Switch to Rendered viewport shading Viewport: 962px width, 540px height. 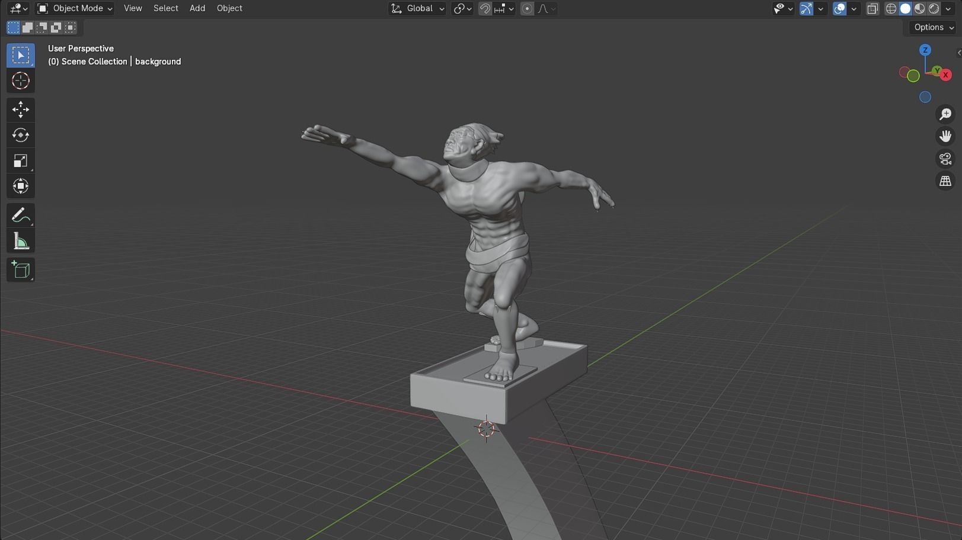click(934, 8)
